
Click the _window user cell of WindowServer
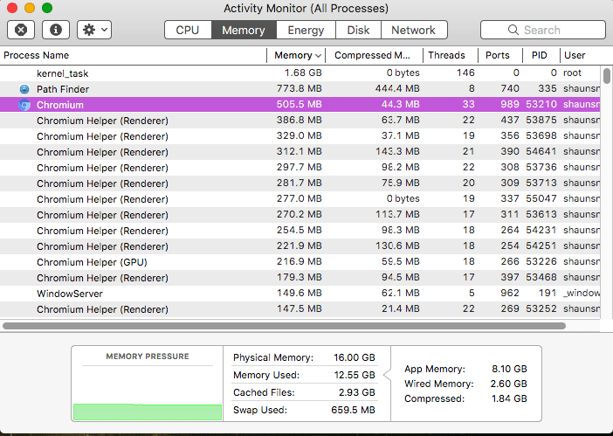point(582,293)
